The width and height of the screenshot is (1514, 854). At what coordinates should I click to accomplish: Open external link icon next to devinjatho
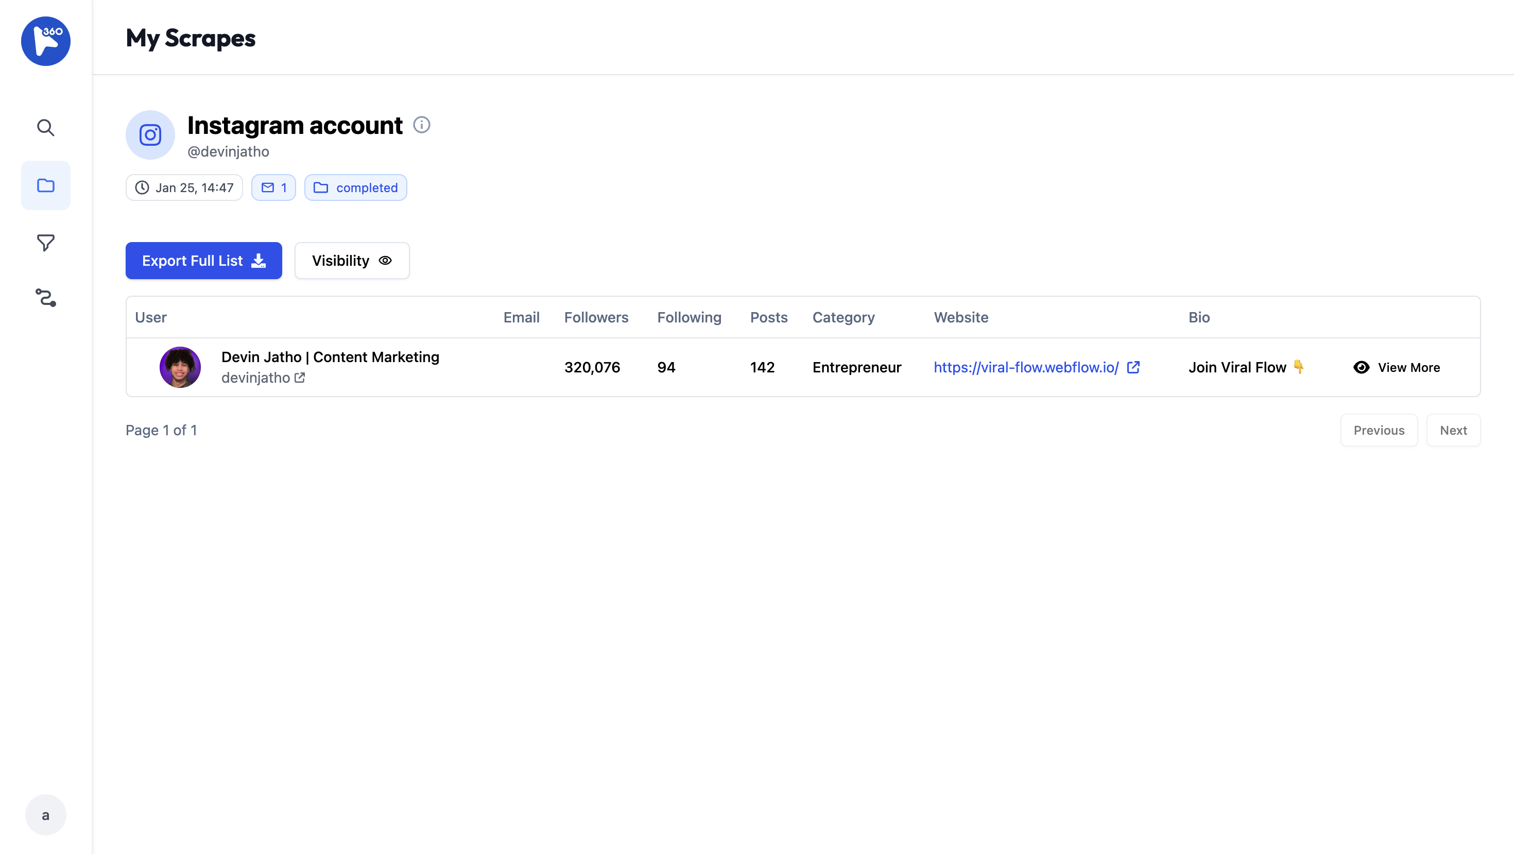[x=300, y=378]
